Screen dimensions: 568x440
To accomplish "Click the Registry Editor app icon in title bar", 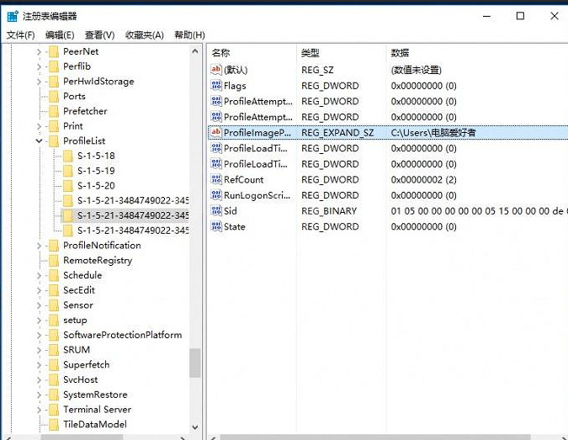I will (x=13, y=16).
